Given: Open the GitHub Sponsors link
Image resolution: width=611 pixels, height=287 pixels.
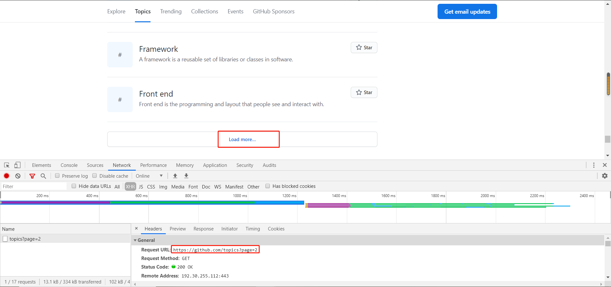Looking at the screenshot, I should coord(274,11).
